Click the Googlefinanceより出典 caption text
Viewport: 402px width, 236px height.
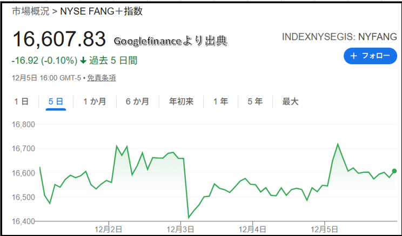coord(170,41)
